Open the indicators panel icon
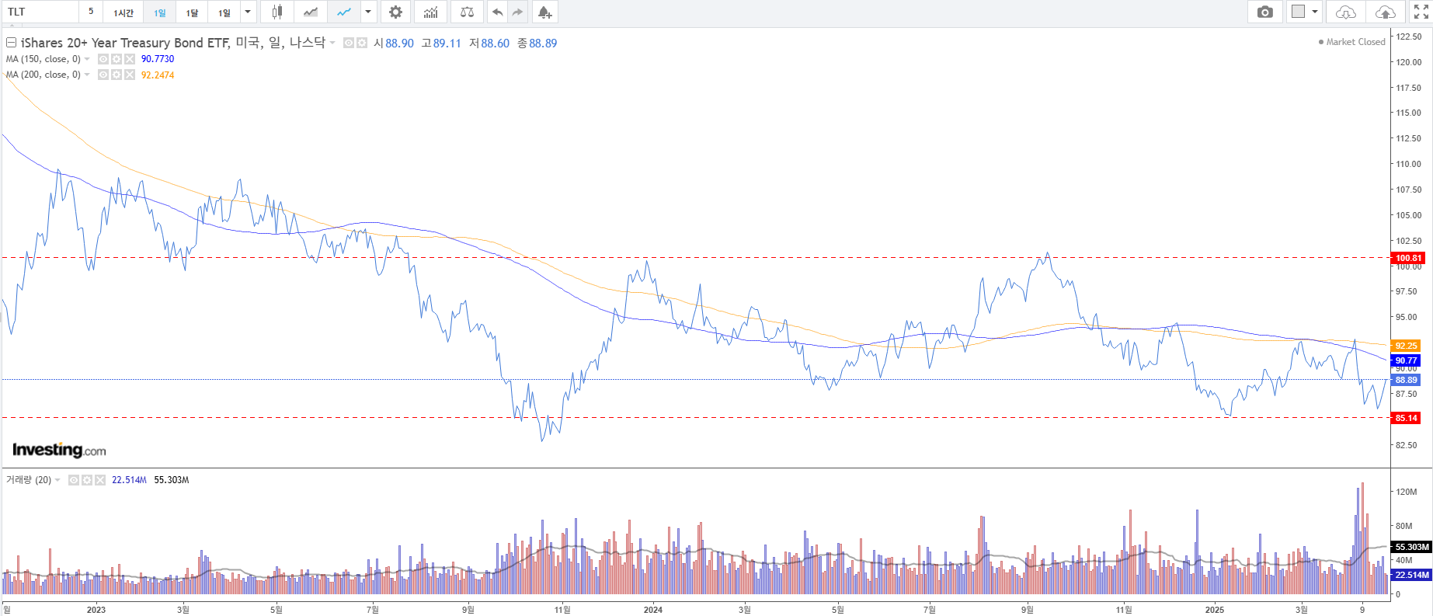1433x616 pixels. click(x=430, y=12)
